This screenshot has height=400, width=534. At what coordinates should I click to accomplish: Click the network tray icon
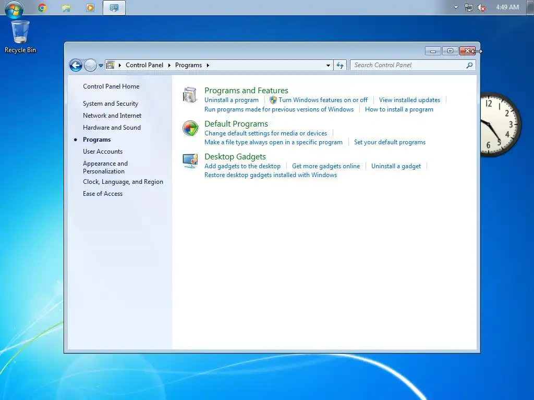pyautogui.click(x=469, y=7)
